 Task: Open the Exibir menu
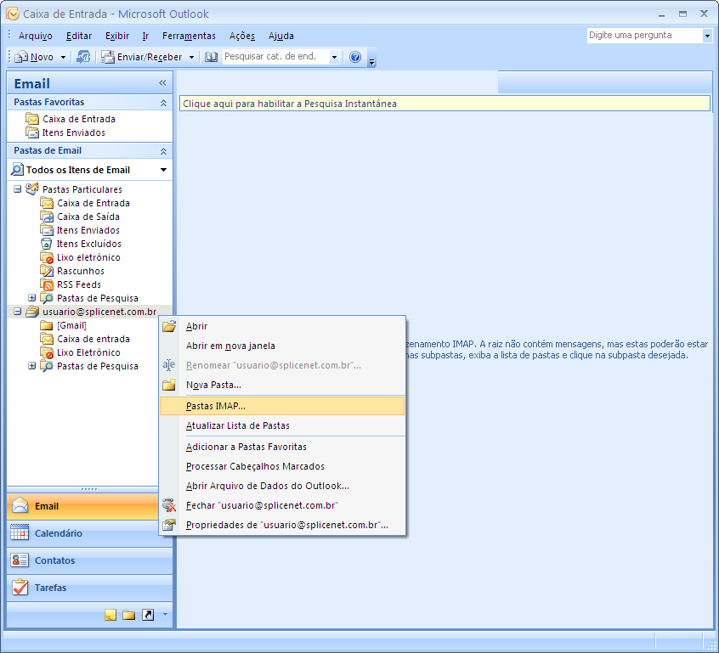click(117, 36)
